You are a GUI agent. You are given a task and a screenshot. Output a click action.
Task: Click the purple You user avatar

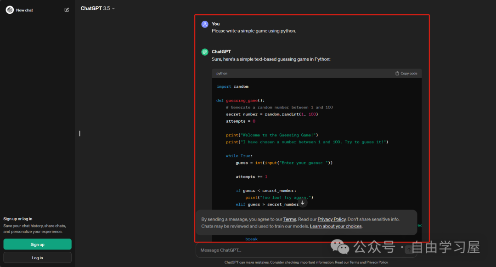[205, 24]
